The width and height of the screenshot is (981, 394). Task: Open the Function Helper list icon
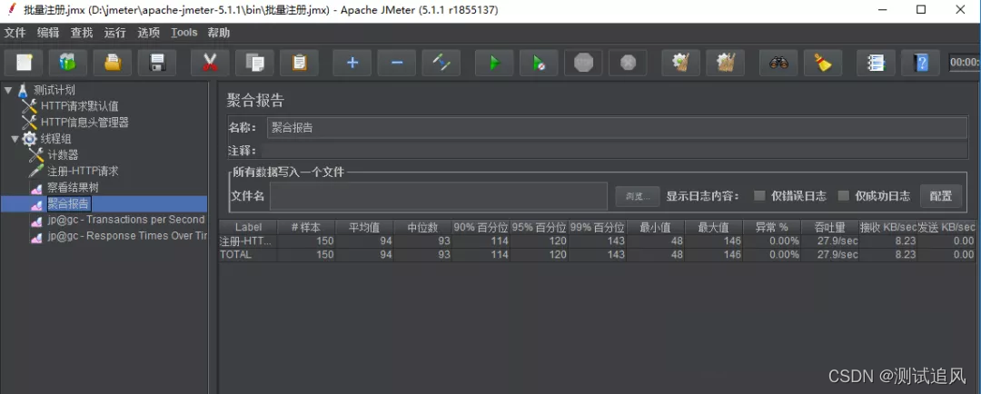pyautogui.click(x=876, y=63)
